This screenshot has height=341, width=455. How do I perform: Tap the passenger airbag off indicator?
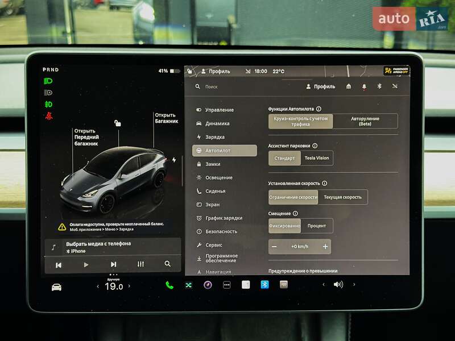396,70
